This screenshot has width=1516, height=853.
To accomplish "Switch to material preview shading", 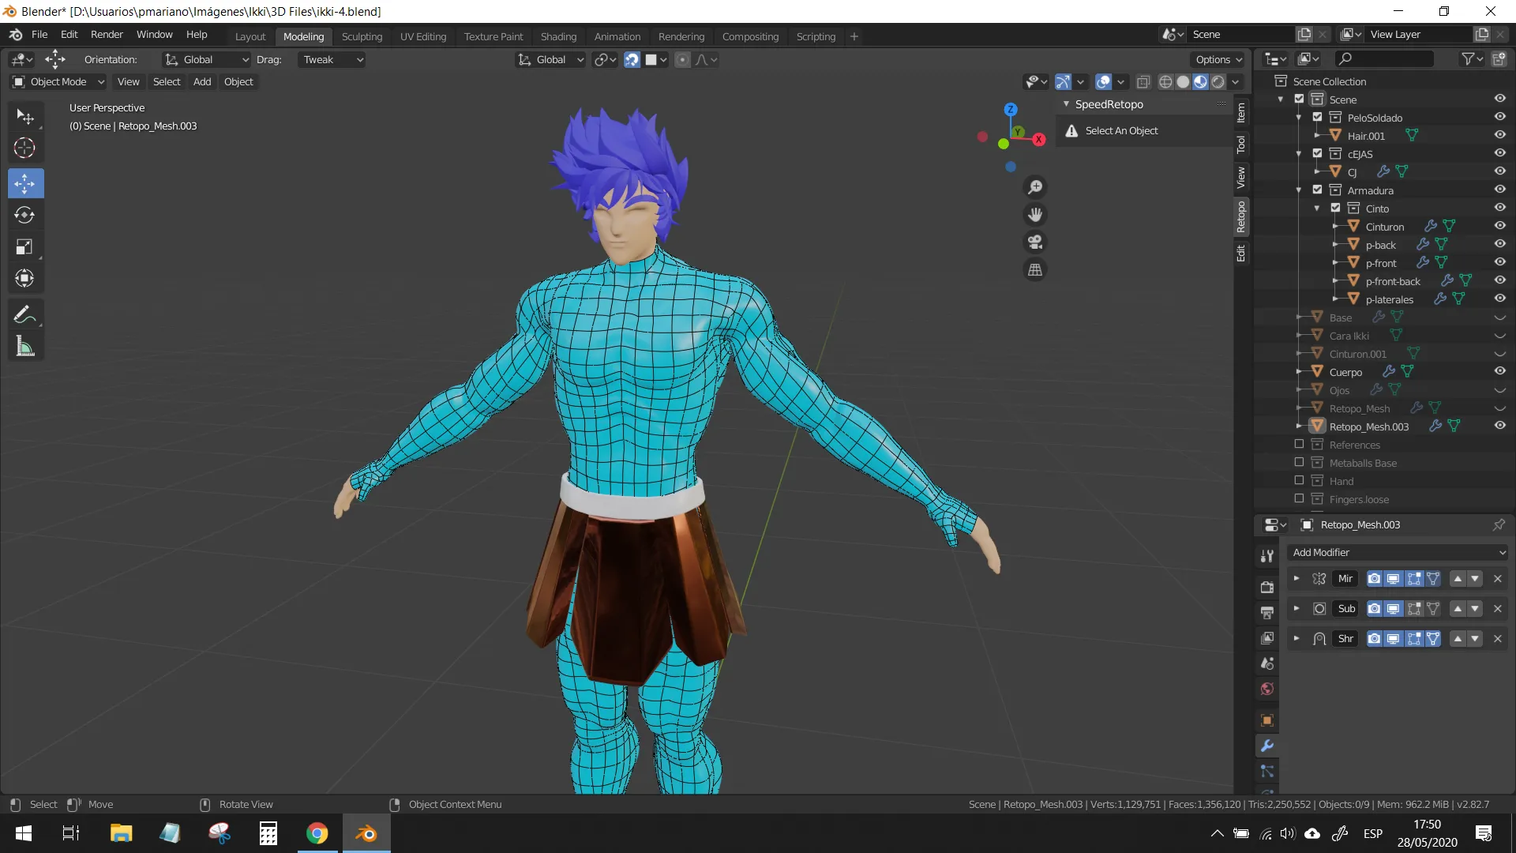I will click(x=1200, y=82).
